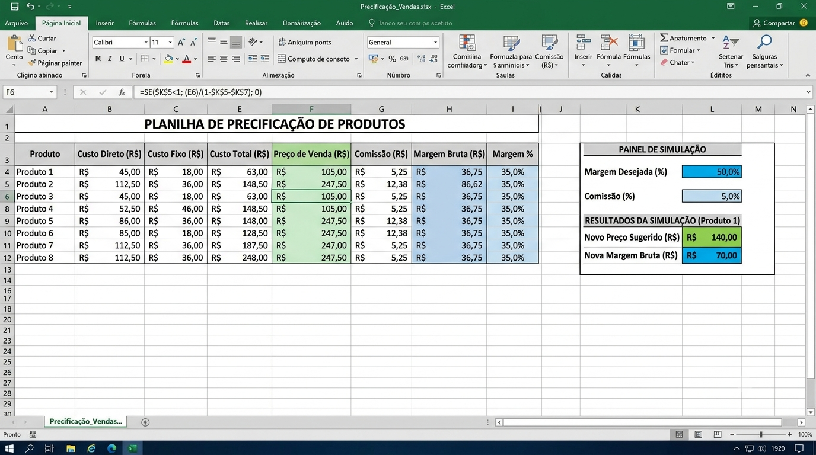Click the red font color A swatch

187,59
